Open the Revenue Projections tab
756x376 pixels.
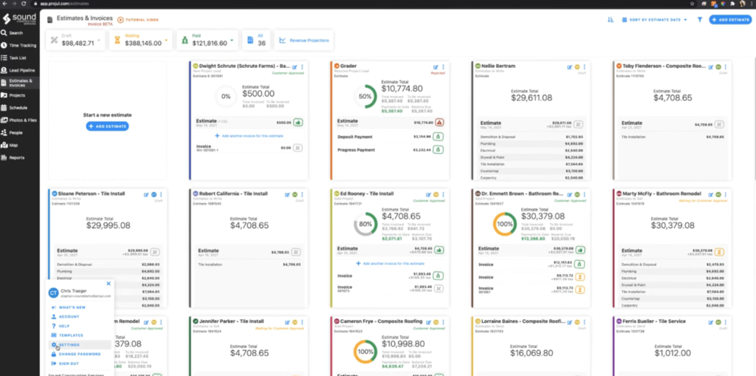pyautogui.click(x=303, y=40)
